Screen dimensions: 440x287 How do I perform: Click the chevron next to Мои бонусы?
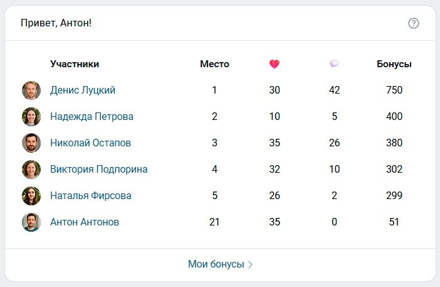(251, 265)
